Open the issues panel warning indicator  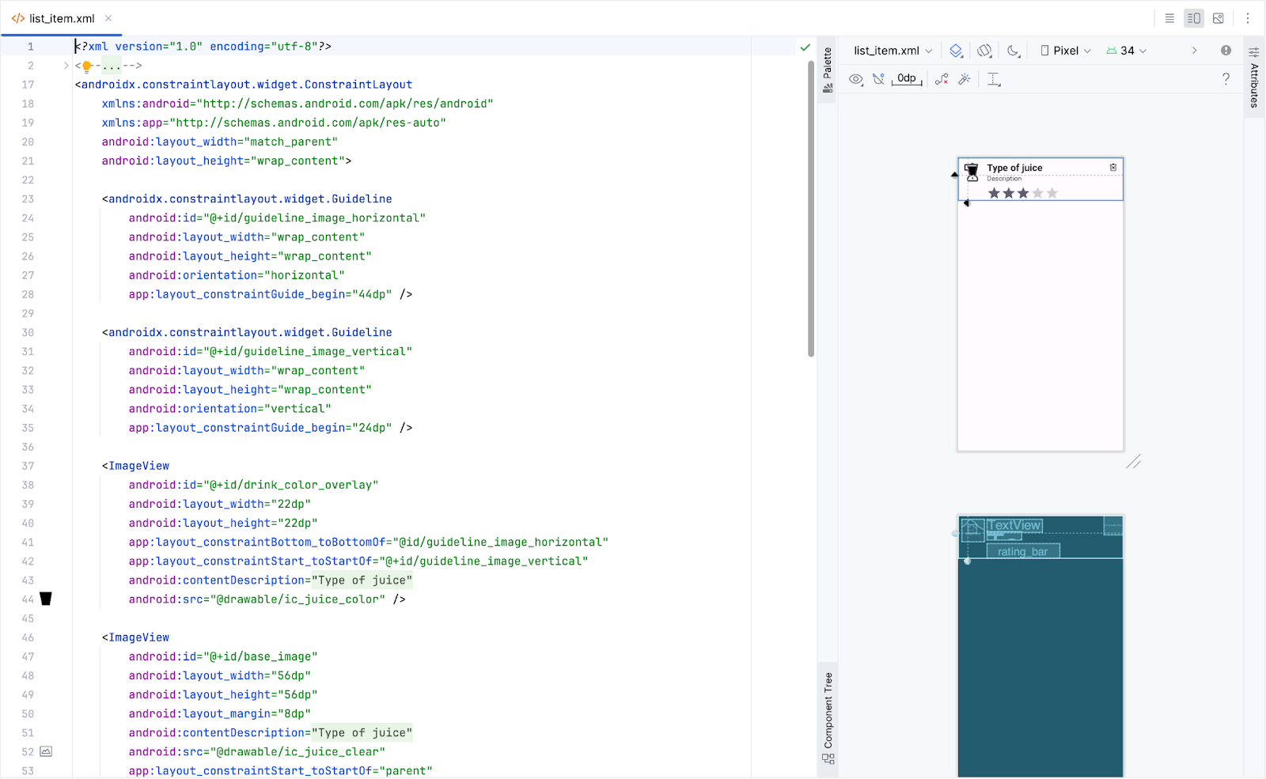1226,50
